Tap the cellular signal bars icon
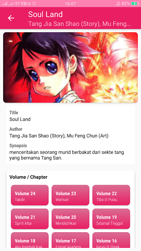141x251 pixels. point(8,3)
